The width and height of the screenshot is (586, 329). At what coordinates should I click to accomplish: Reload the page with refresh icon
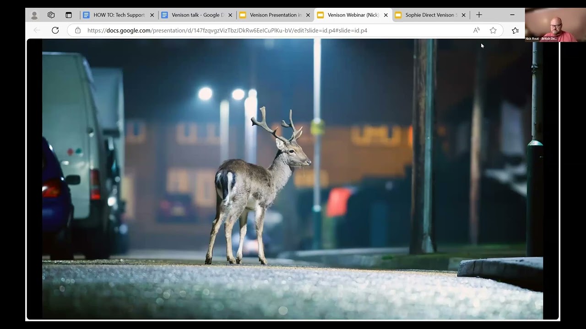[x=55, y=30]
